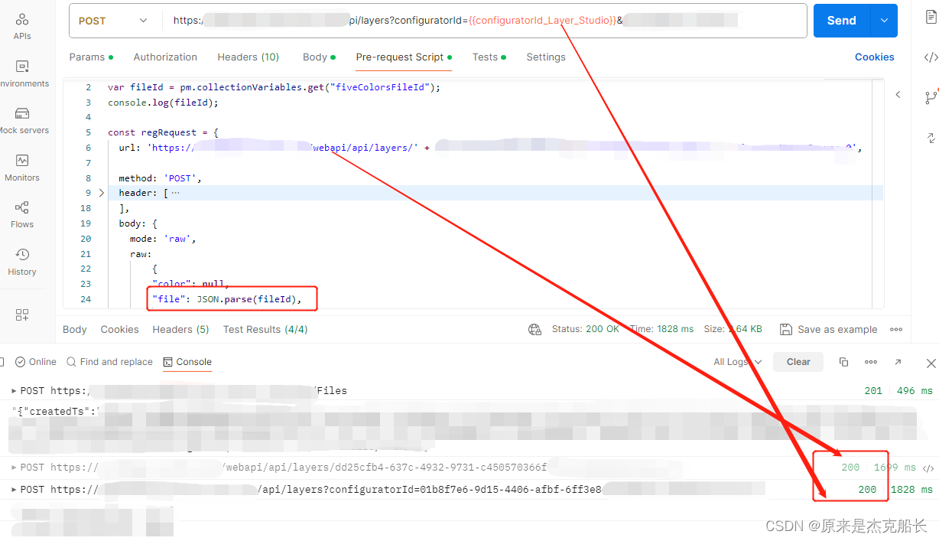Open console in new window via arrow icon
The width and height of the screenshot is (939, 541).
[898, 362]
